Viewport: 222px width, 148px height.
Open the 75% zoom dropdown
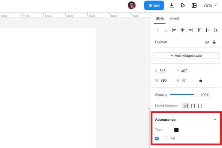point(210,5)
